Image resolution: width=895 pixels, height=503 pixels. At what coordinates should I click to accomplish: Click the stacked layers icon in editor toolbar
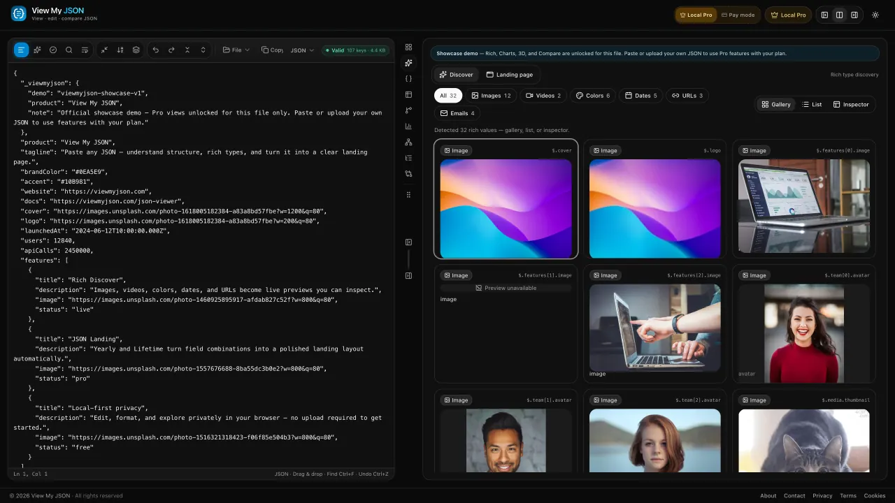pos(136,50)
